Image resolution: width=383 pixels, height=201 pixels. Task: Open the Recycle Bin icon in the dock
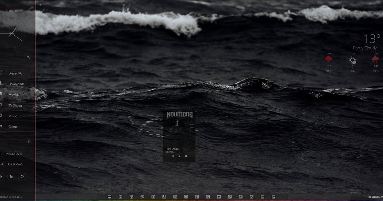pos(120,196)
